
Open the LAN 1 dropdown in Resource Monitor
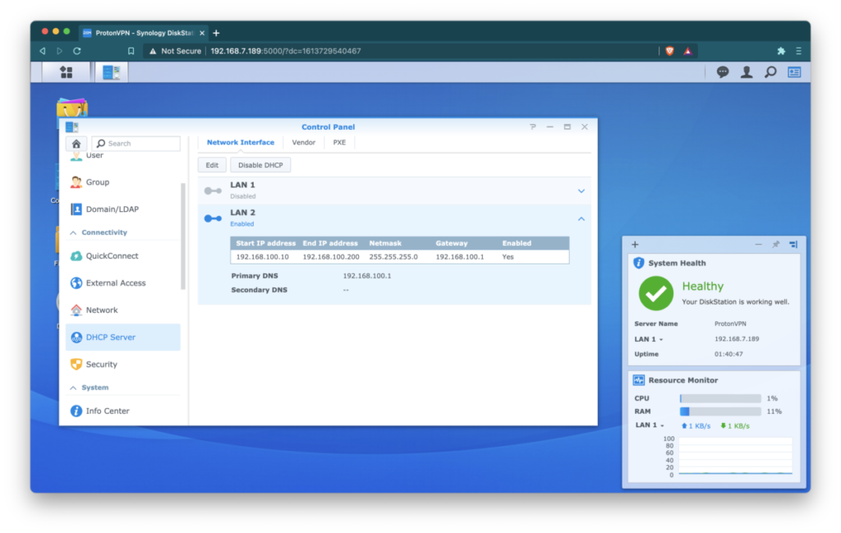point(650,425)
